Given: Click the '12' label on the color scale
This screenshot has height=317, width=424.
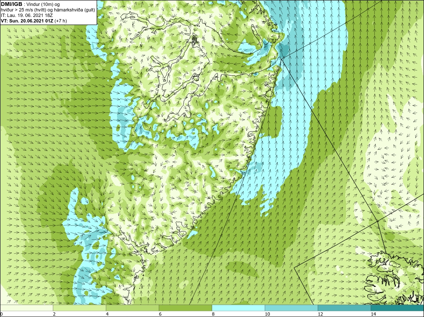Looking at the screenshot, I should pos(320,314).
